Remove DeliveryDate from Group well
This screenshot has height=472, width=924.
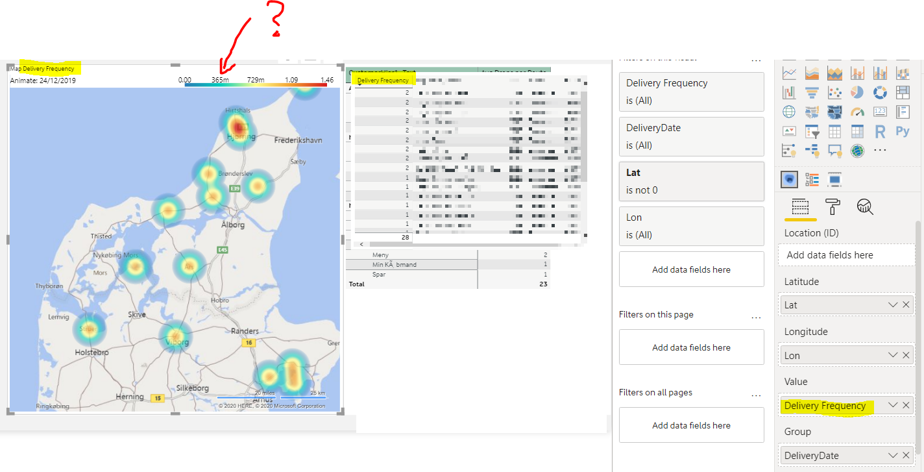(906, 455)
